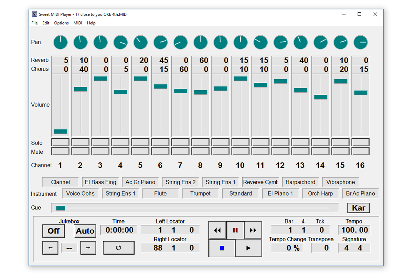This screenshot has height=278, width=415.
Task: Go to next jukebox song arrow
Action: tap(88, 248)
